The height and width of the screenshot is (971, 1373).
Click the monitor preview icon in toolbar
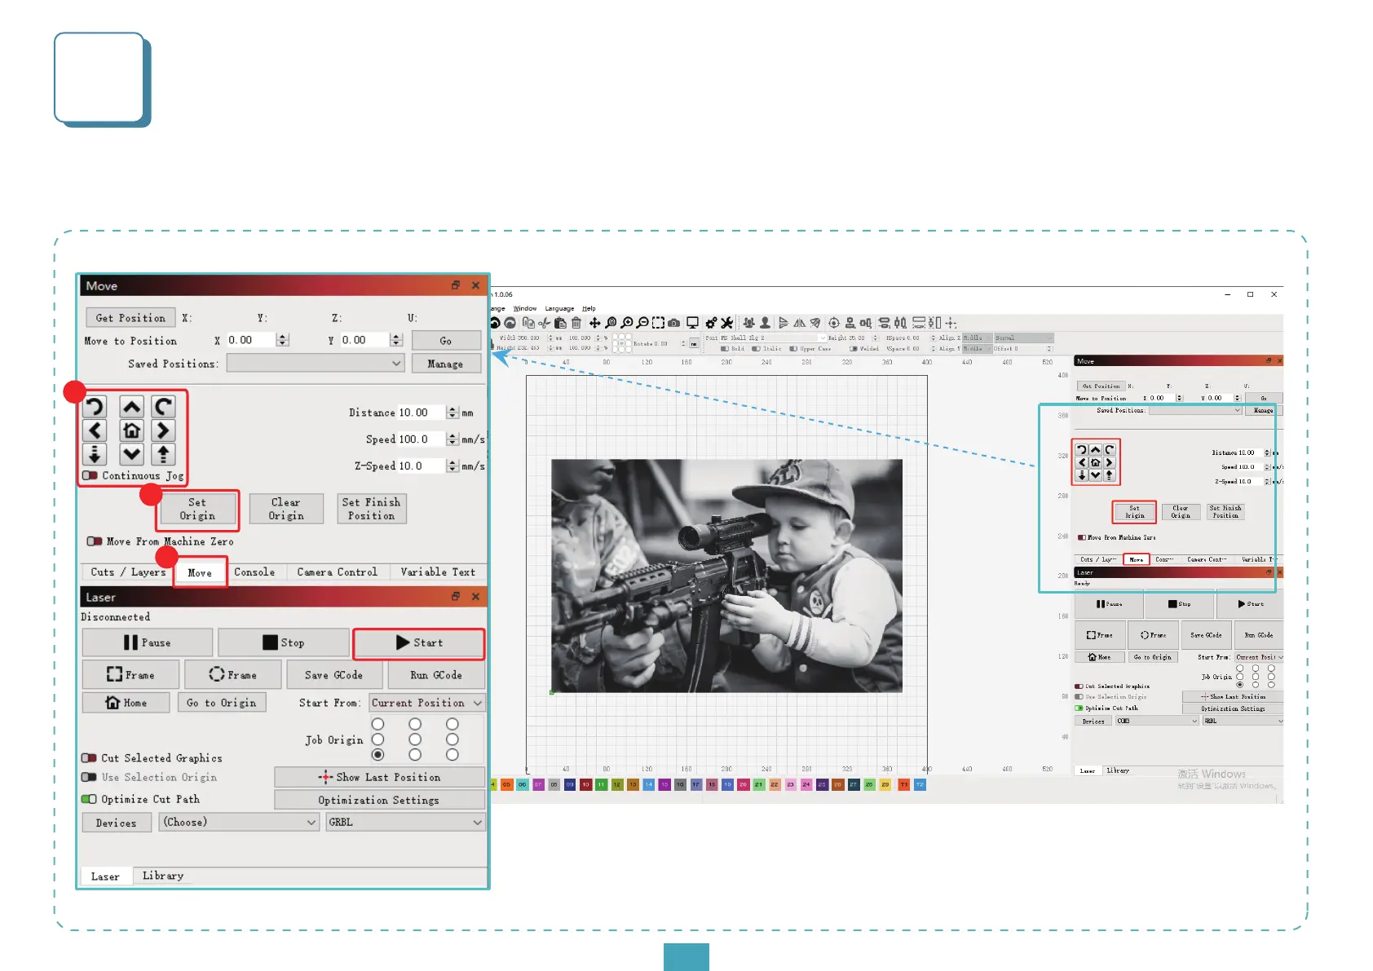pyautogui.click(x=692, y=323)
